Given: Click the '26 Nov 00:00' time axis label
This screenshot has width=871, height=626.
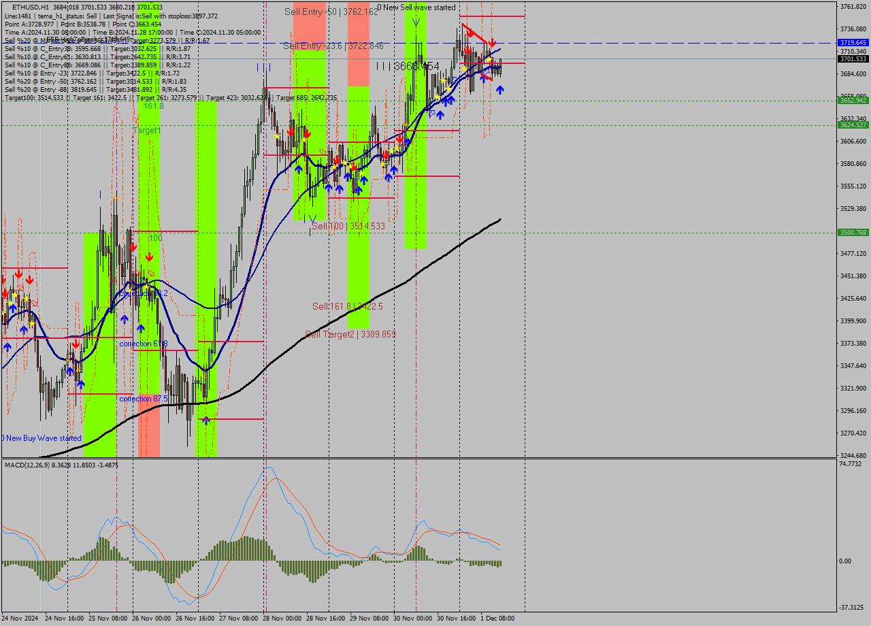Looking at the screenshot, I should click(x=152, y=619).
